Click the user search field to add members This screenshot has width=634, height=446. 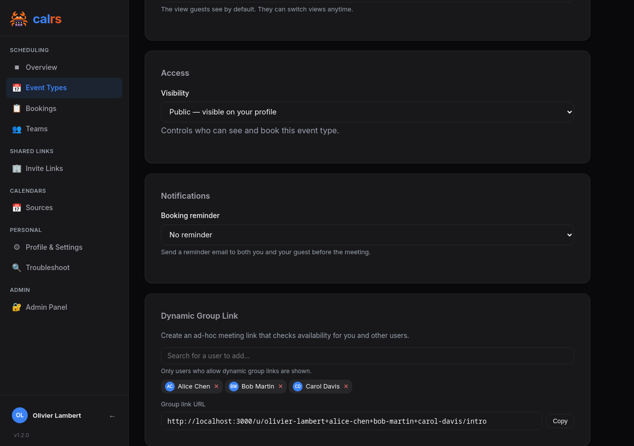point(367,356)
